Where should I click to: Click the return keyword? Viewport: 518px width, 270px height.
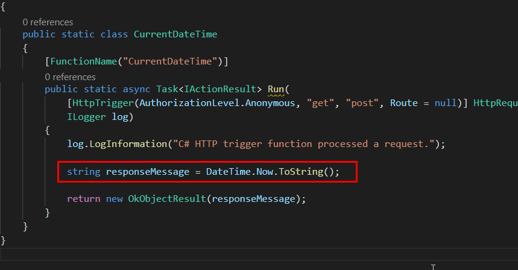click(x=84, y=199)
